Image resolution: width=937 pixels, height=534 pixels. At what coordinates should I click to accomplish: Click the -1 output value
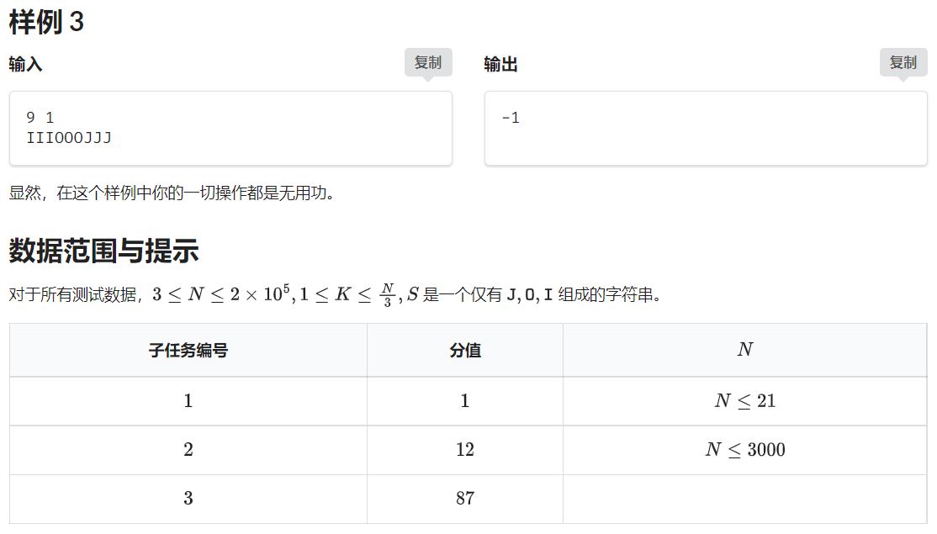click(x=511, y=118)
